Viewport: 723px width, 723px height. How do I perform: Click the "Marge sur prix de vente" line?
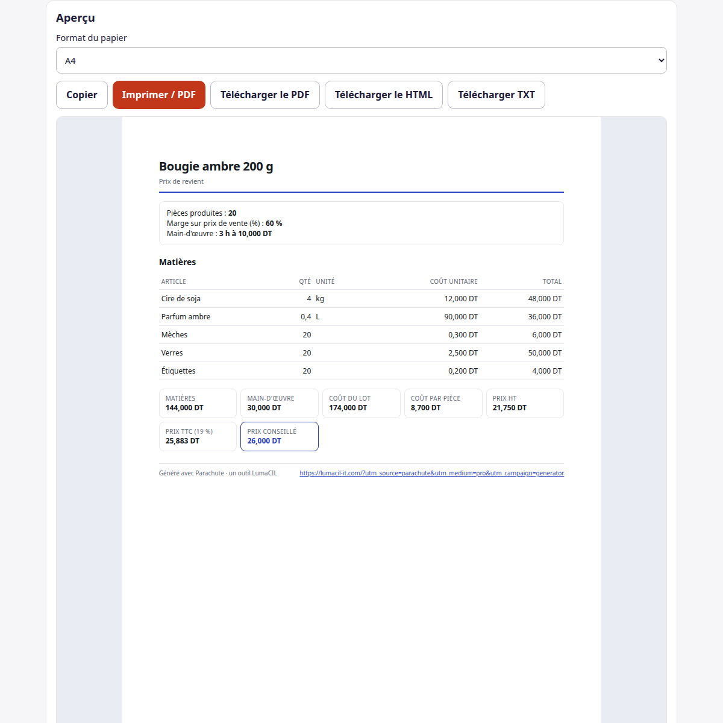pyautogui.click(x=225, y=223)
